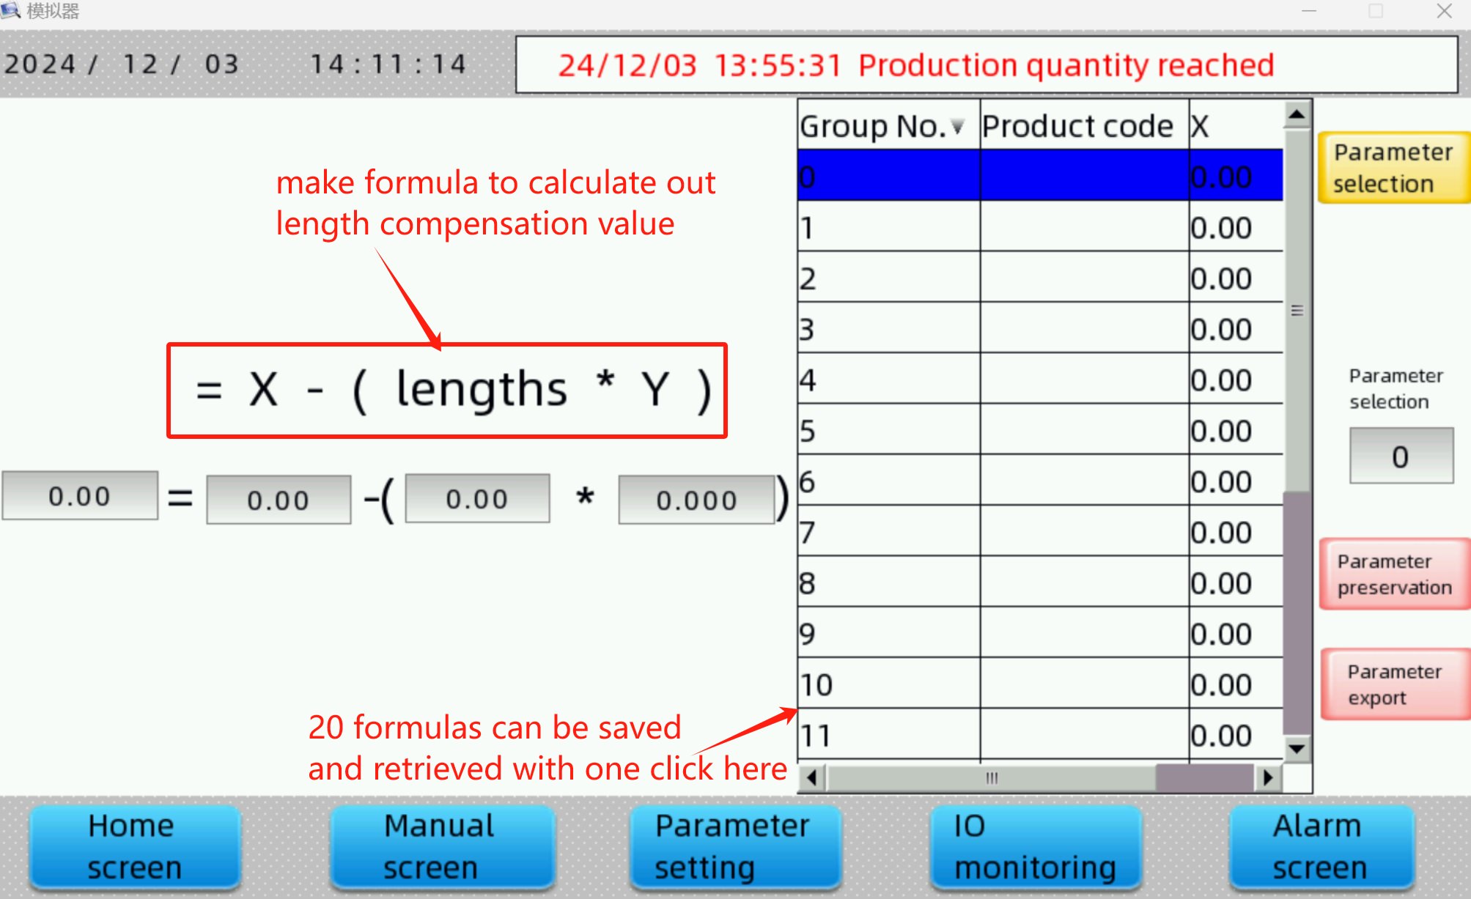This screenshot has height=899, width=1471.
Task: Select the highlighted group 0 row
Action: pos(1041,176)
